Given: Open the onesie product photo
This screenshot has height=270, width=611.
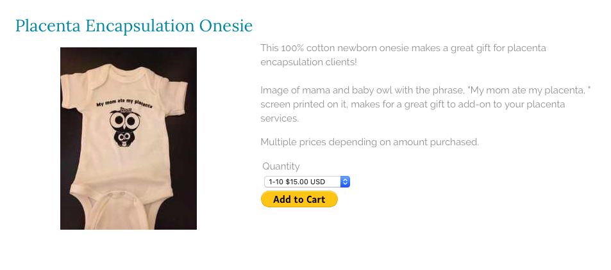Looking at the screenshot, I should (129, 138).
